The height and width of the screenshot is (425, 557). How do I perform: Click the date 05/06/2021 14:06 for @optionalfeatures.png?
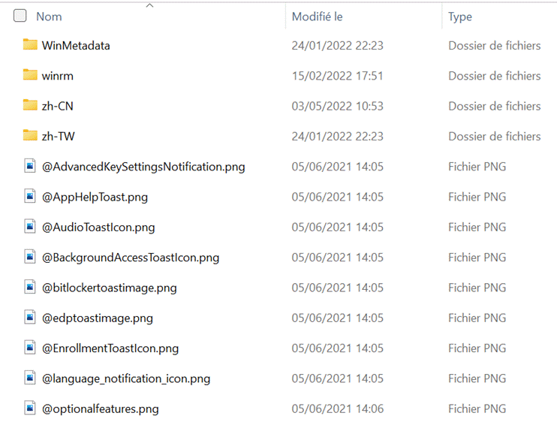(338, 408)
